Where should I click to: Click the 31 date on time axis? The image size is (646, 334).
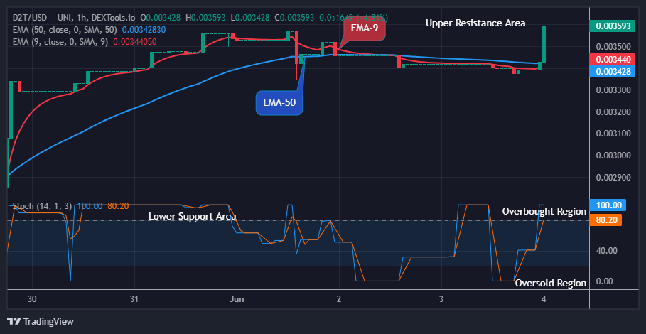click(x=134, y=299)
